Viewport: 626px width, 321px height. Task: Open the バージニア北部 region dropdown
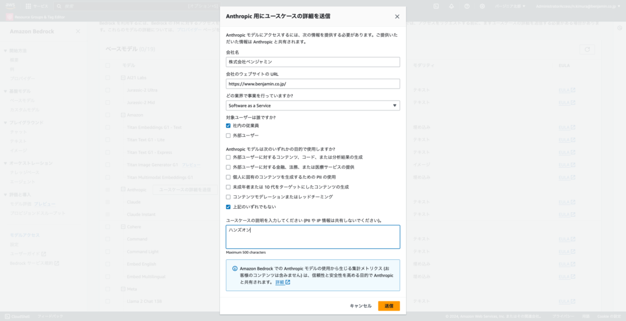coord(510,6)
